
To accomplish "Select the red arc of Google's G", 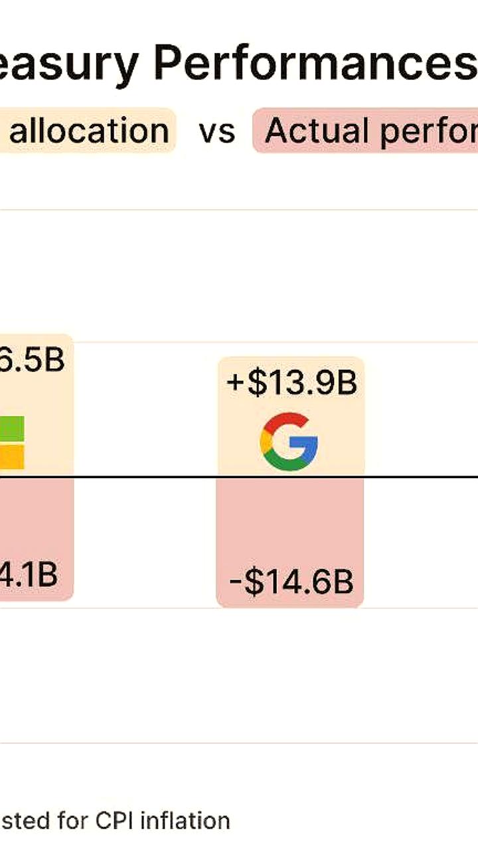I will coord(284,422).
